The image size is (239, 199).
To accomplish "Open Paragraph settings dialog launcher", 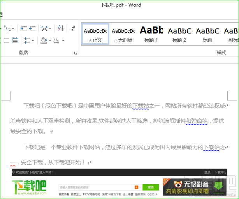I will click(76, 53).
